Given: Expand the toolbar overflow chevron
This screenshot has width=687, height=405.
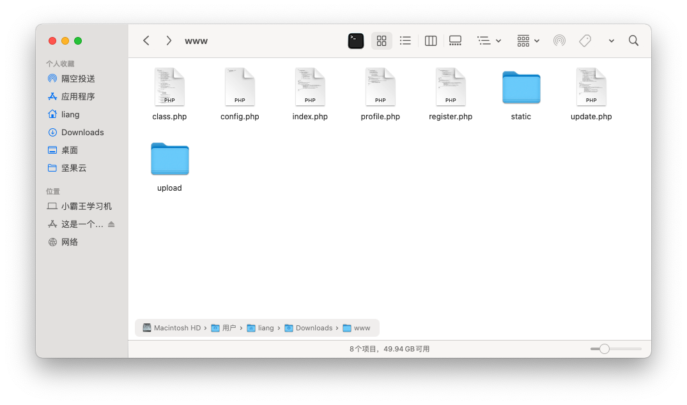Looking at the screenshot, I should point(611,41).
